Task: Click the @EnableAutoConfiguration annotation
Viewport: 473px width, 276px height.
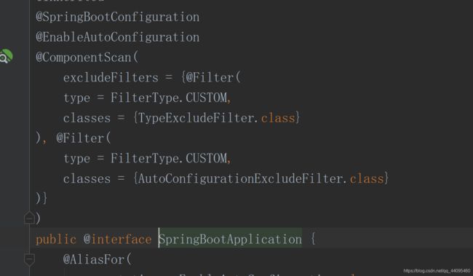Action: coord(118,37)
